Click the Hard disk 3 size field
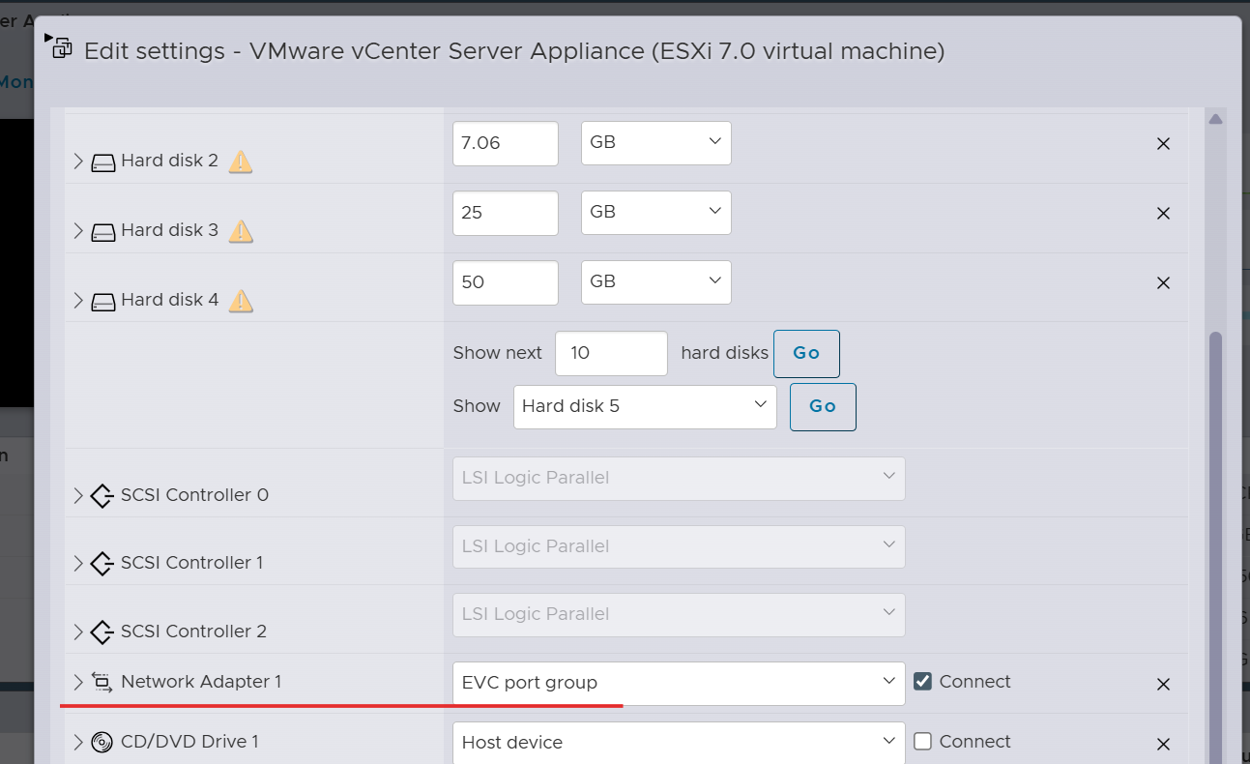This screenshot has height=764, width=1250. 505,213
